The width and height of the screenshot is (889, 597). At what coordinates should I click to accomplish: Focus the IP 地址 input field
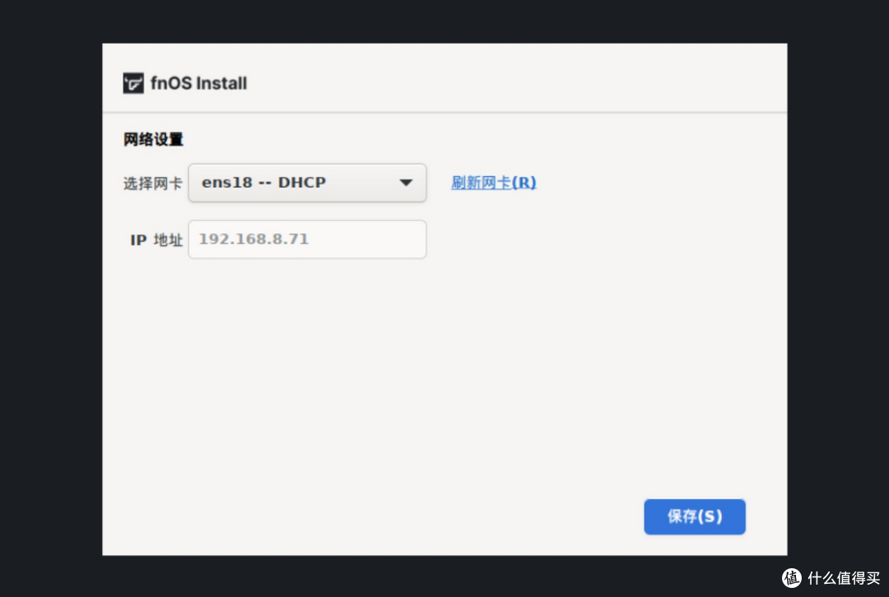(307, 239)
